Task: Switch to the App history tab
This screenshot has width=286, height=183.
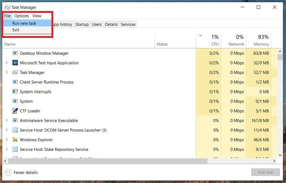Action: point(63,24)
